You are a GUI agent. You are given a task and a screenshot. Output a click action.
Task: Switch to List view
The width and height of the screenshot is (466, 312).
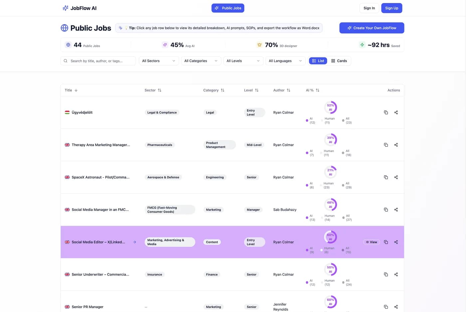pyautogui.click(x=318, y=61)
